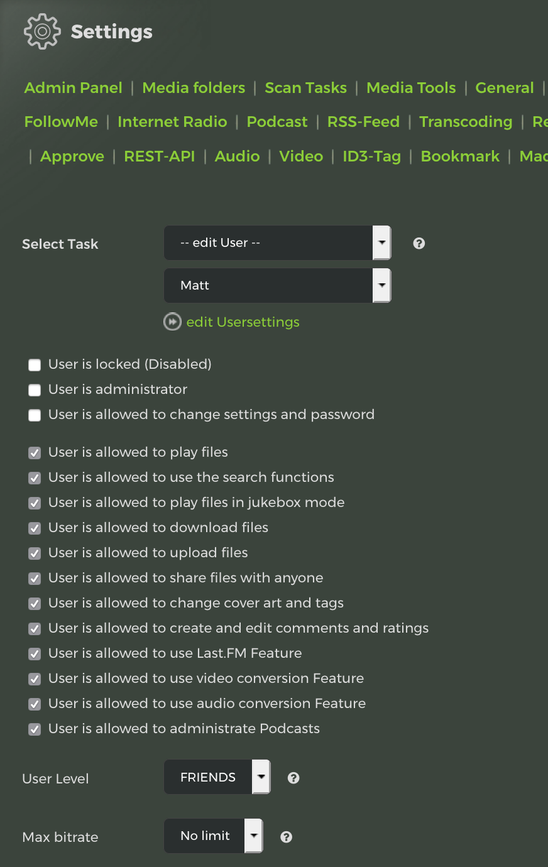Toggle Last.FM Feature permission checkbox
The width and height of the screenshot is (548, 867).
(x=35, y=654)
